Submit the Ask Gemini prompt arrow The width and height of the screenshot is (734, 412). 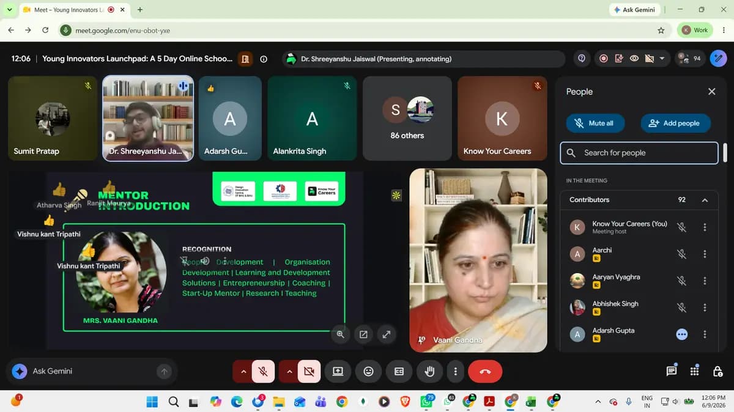point(164,371)
